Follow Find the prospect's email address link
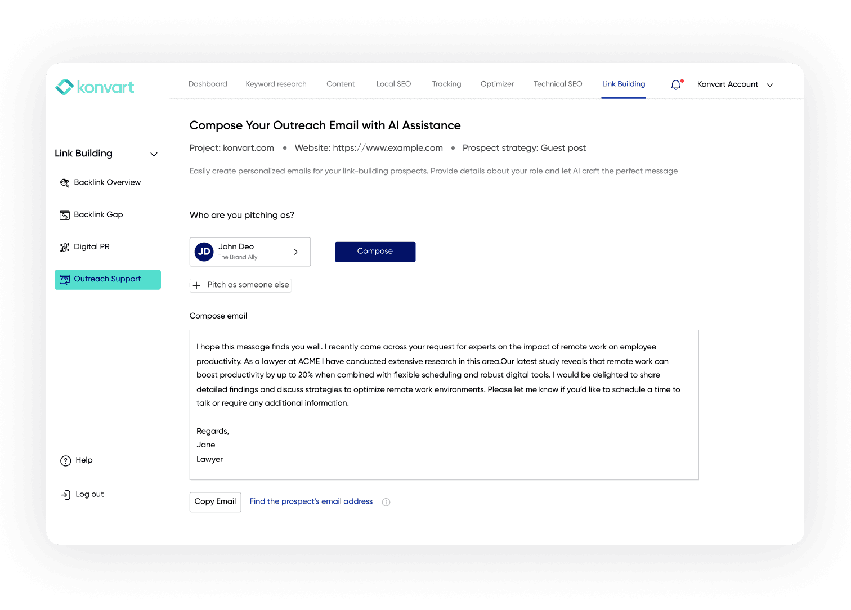The image size is (851, 610). [x=311, y=501]
